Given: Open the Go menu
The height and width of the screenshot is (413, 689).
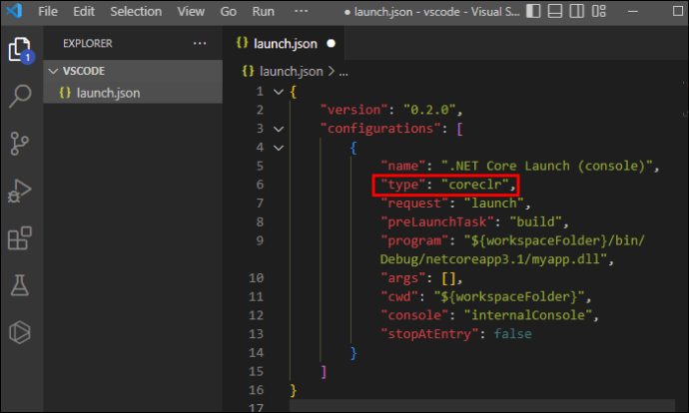Looking at the screenshot, I should click(x=228, y=11).
